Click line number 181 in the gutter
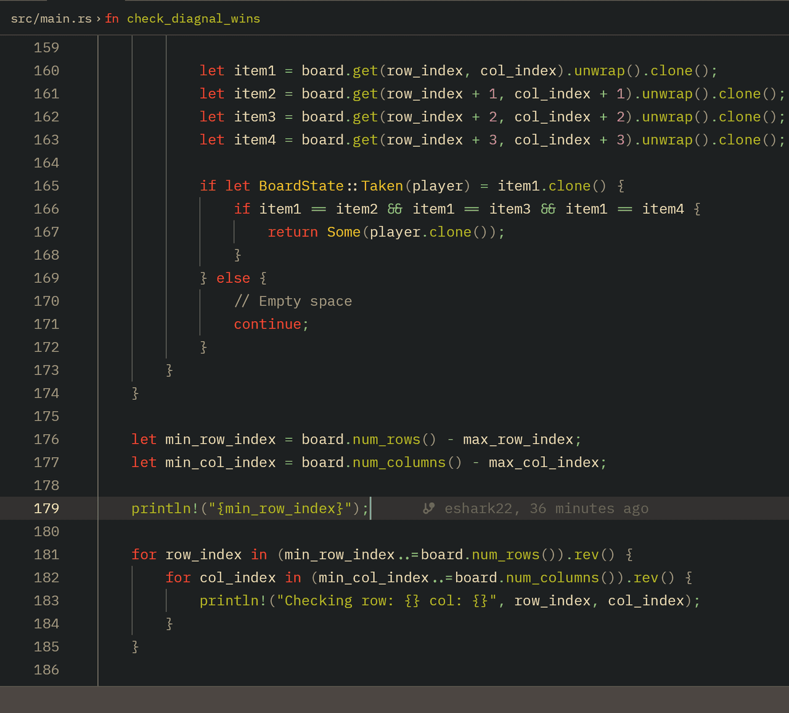The width and height of the screenshot is (789, 713). pos(46,555)
